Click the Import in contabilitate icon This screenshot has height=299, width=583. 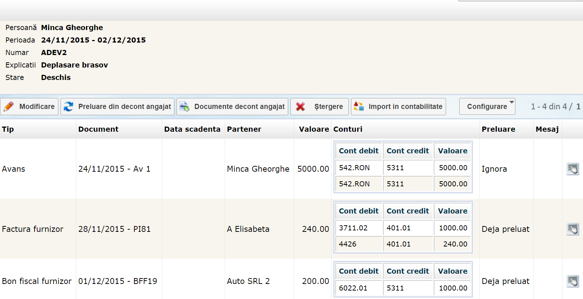tap(359, 107)
